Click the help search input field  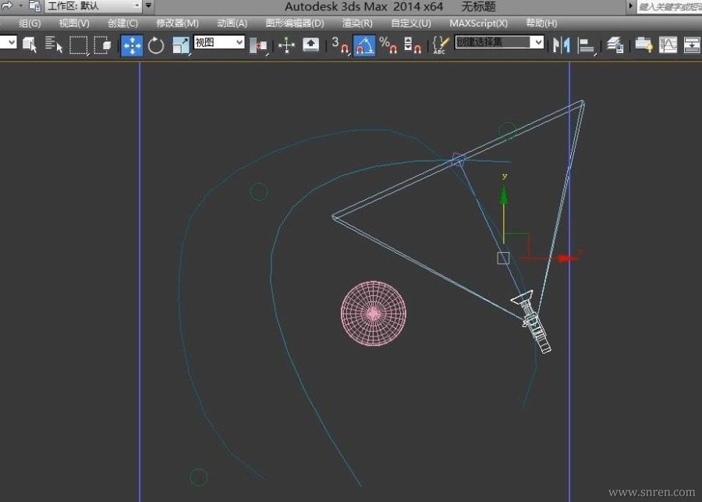pyautogui.click(x=669, y=6)
